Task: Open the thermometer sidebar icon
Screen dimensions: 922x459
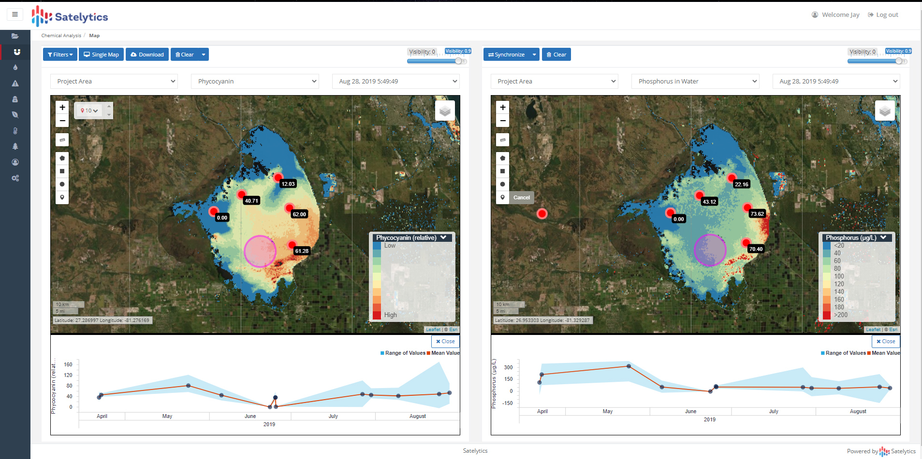Action: pyautogui.click(x=15, y=131)
